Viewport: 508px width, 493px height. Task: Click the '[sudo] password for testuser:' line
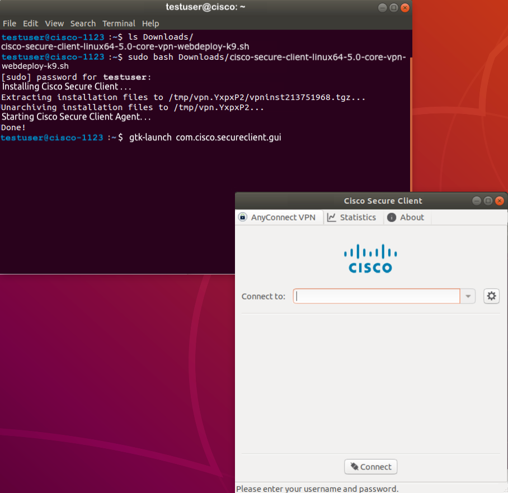tap(76, 77)
